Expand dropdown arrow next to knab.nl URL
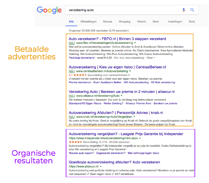 pos(134,117)
